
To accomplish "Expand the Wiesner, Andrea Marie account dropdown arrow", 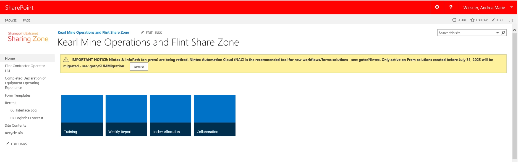I will click(512, 7).
